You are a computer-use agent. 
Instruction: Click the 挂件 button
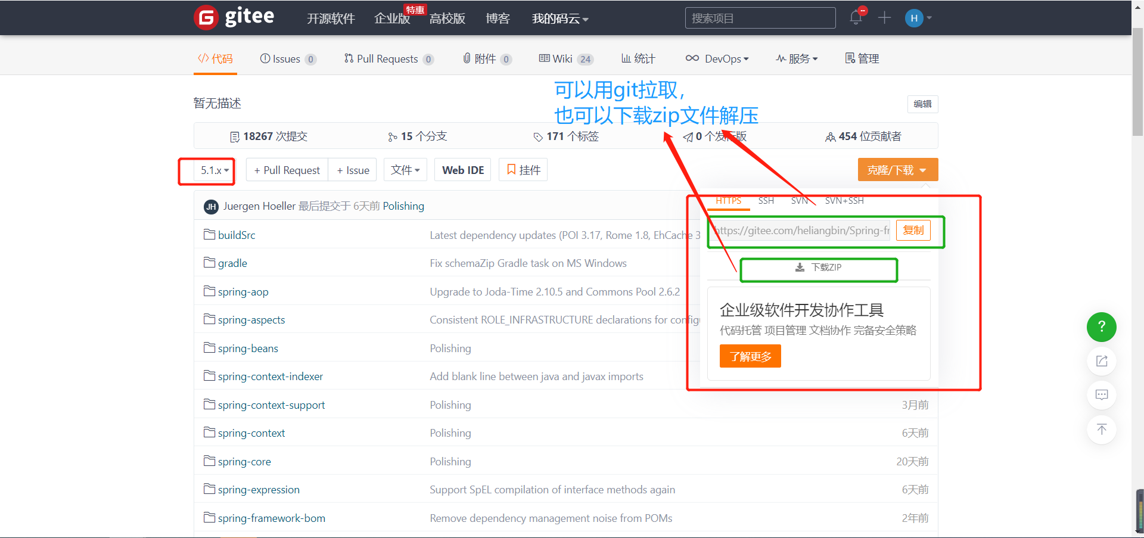[523, 170]
